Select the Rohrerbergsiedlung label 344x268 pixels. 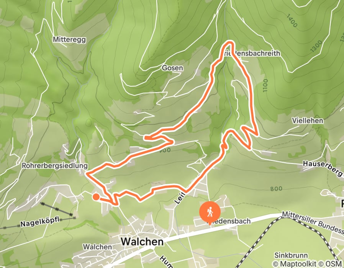55,165
